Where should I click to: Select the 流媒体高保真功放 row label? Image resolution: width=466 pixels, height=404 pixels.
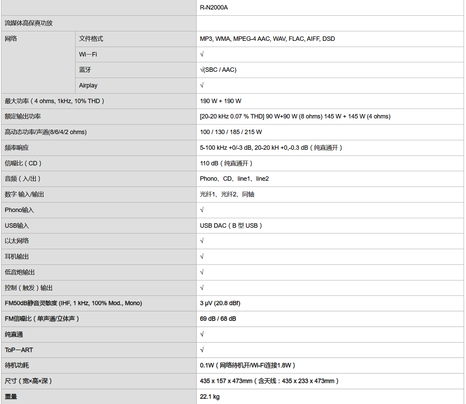click(x=29, y=23)
